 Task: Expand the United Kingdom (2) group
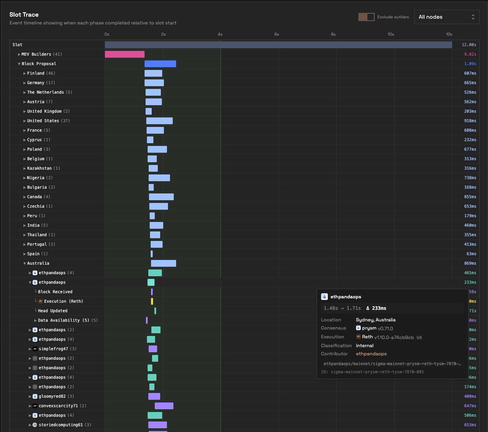pos(24,111)
